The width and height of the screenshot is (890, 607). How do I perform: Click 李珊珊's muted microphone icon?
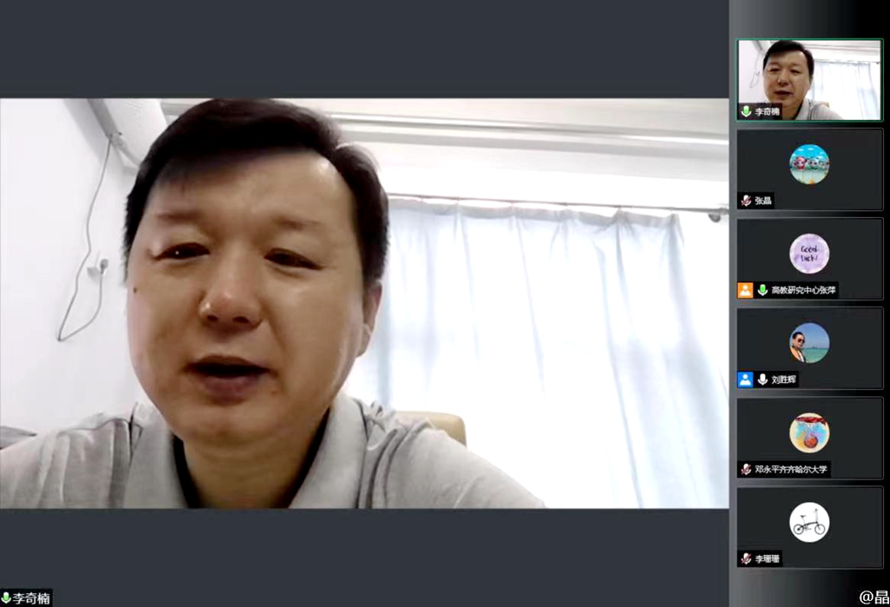click(x=746, y=558)
